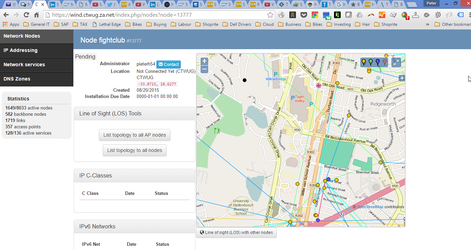Toggle the yellow pin marker filter

pos(364,62)
